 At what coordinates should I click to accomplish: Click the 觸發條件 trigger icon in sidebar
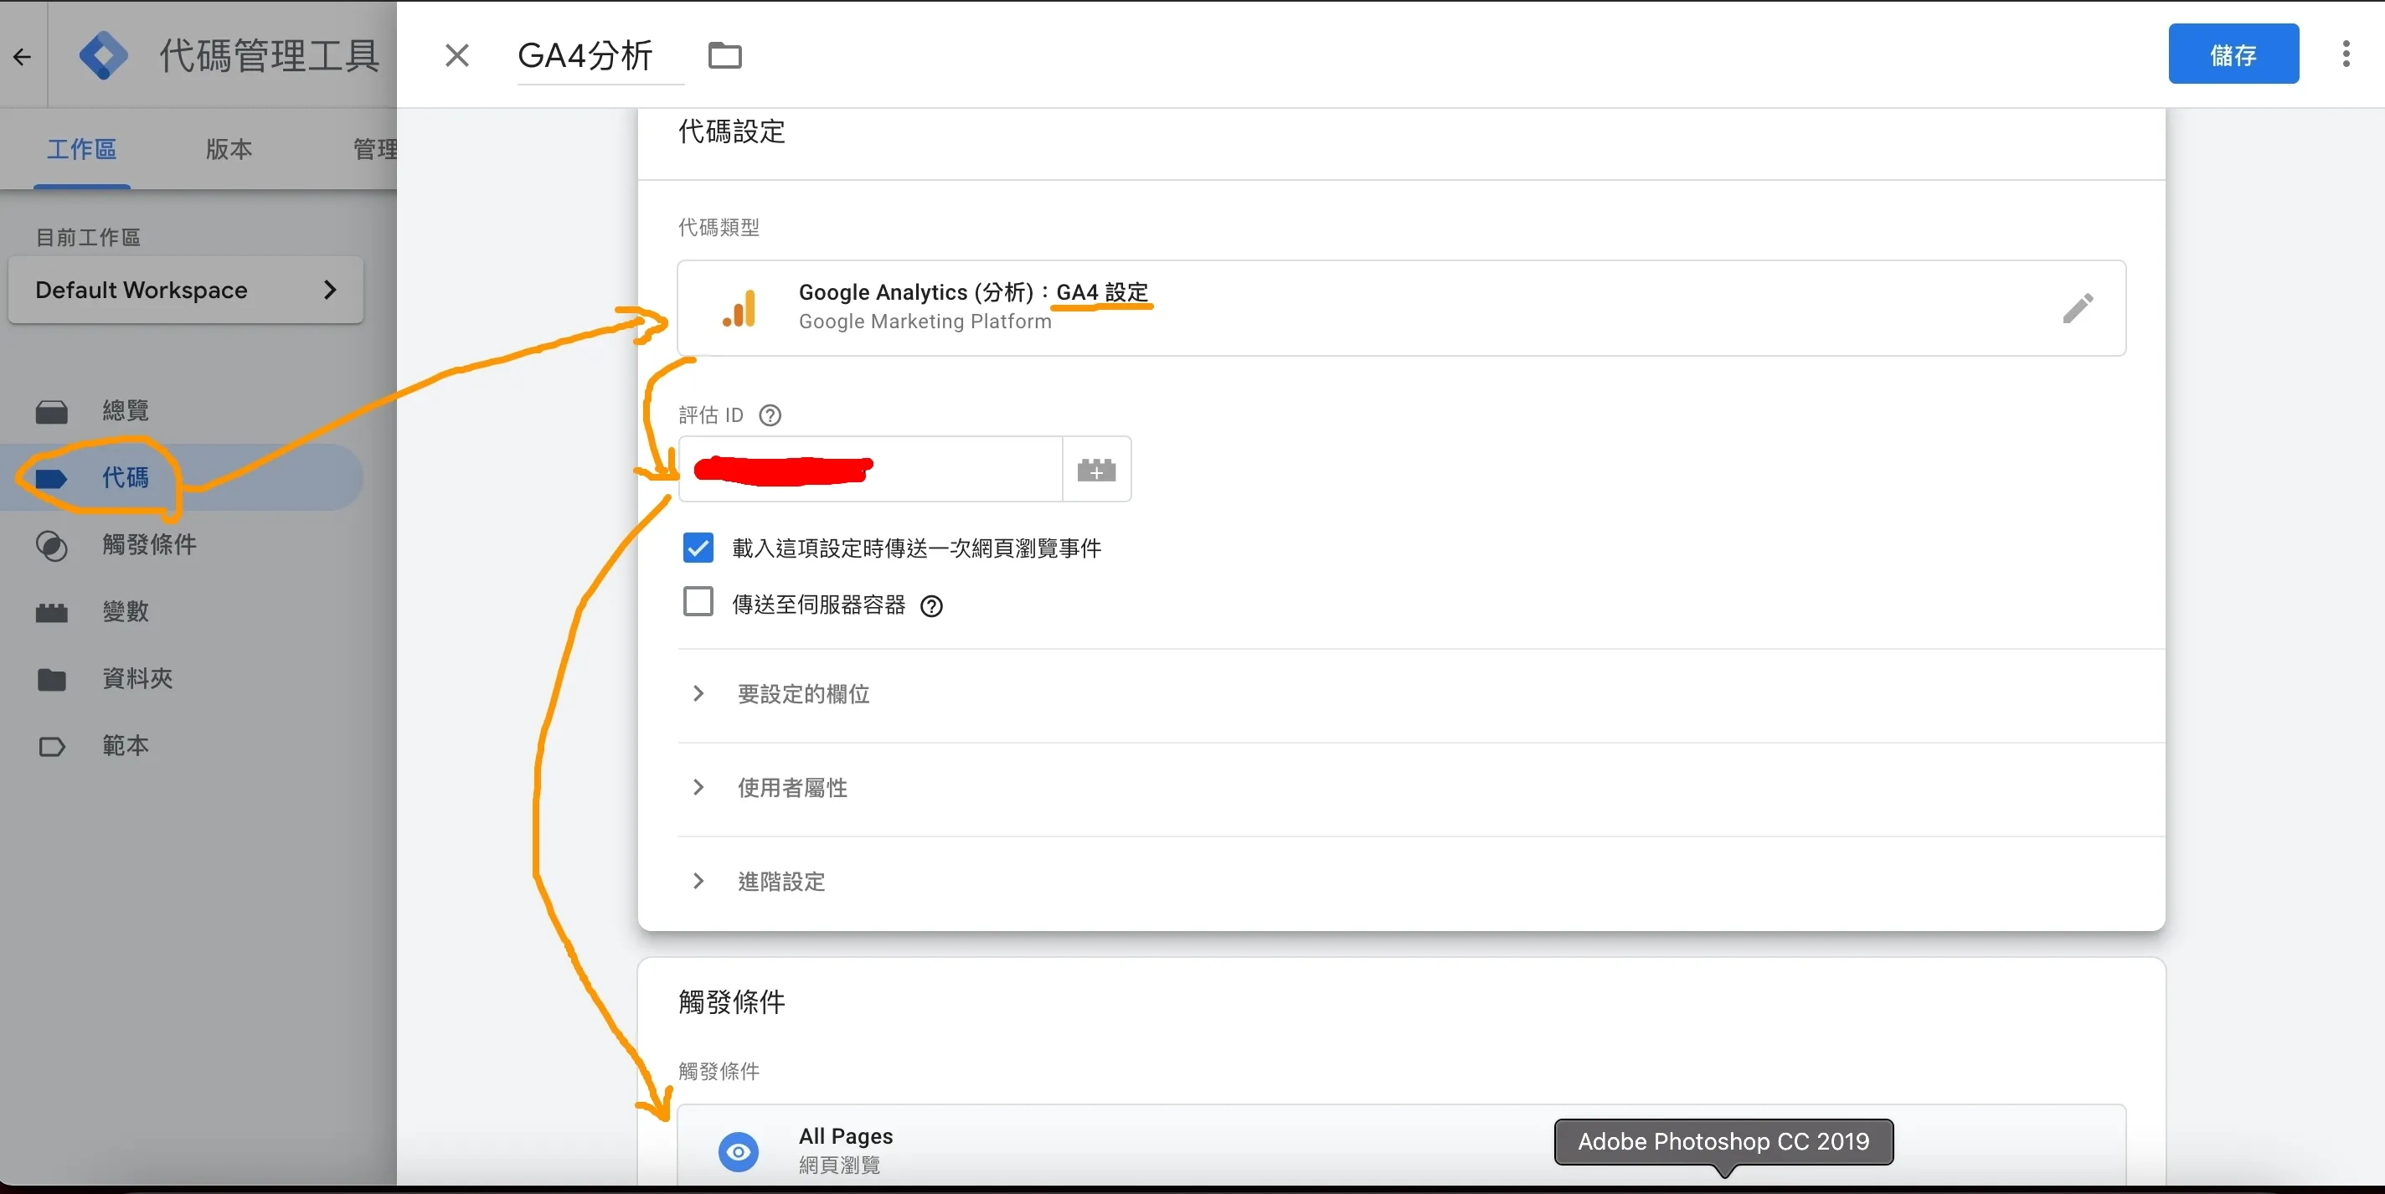[52, 545]
